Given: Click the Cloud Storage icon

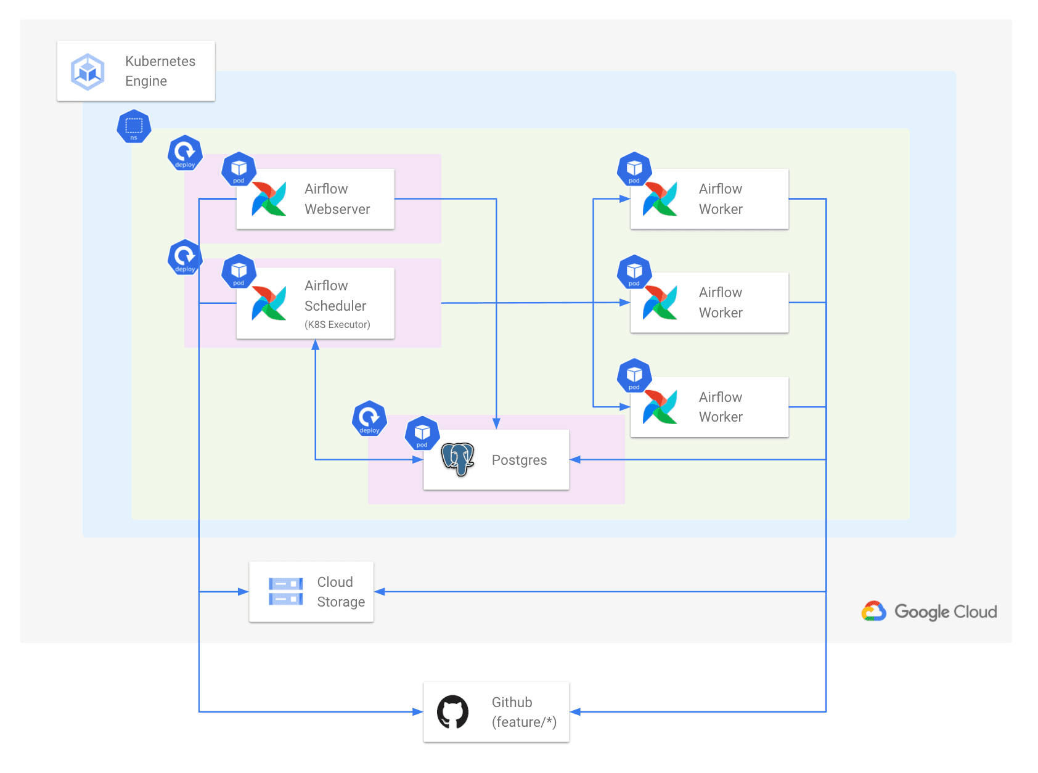Looking at the screenshot, I should tap(285, 592).
